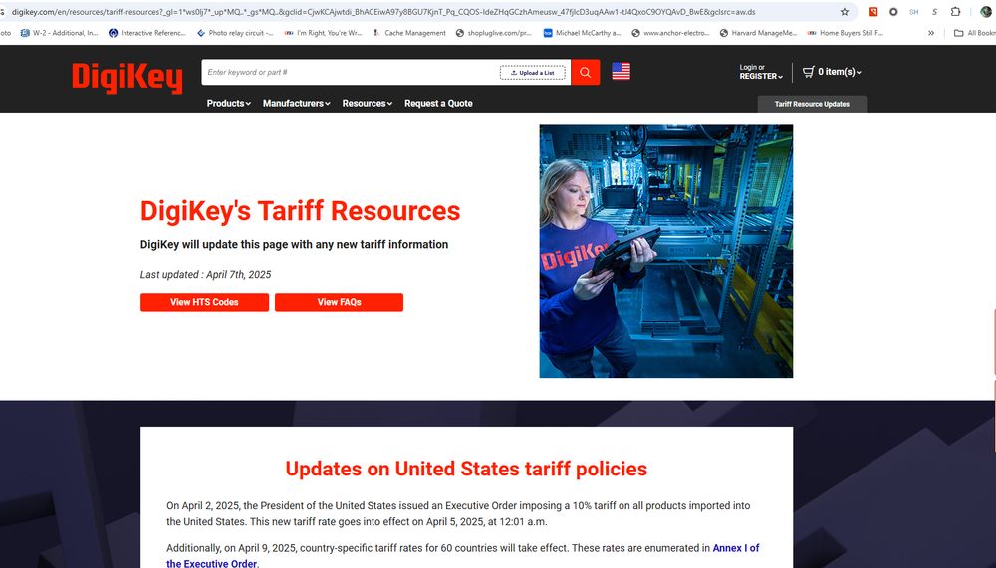The height and width of the screenshot is (568, 996).
Task: Click the View FAQs button
Action: point(340,302)
